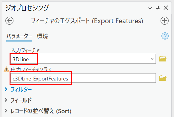Close the ジオプロセシング pane
The height and width of the screenshot is (117, 174).
coord(166,8)
